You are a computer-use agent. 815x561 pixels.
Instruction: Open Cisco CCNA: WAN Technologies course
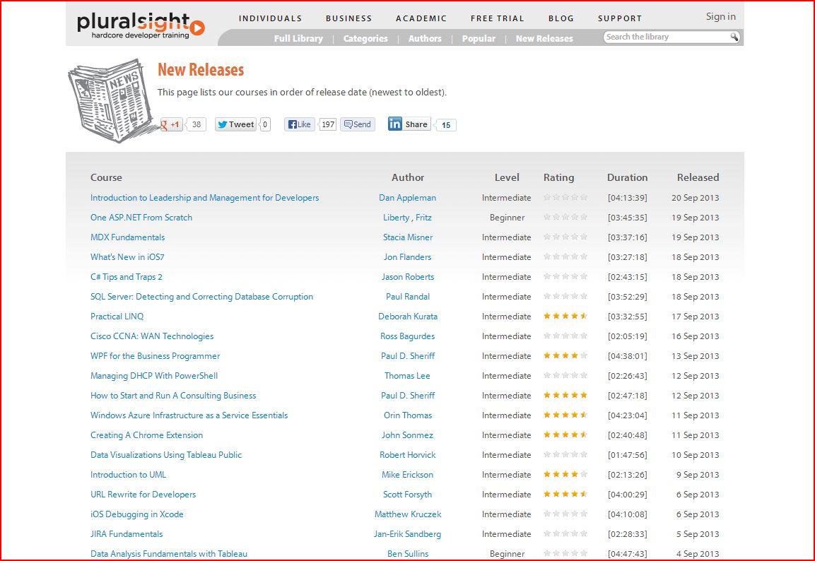[152, 336]
